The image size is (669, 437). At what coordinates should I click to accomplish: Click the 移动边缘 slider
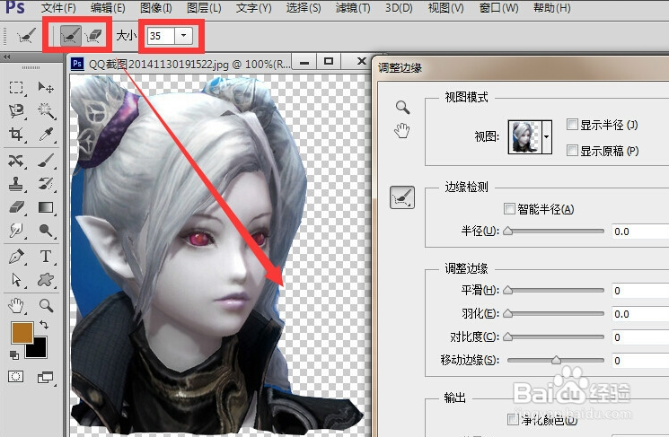(x=556, y=360)
